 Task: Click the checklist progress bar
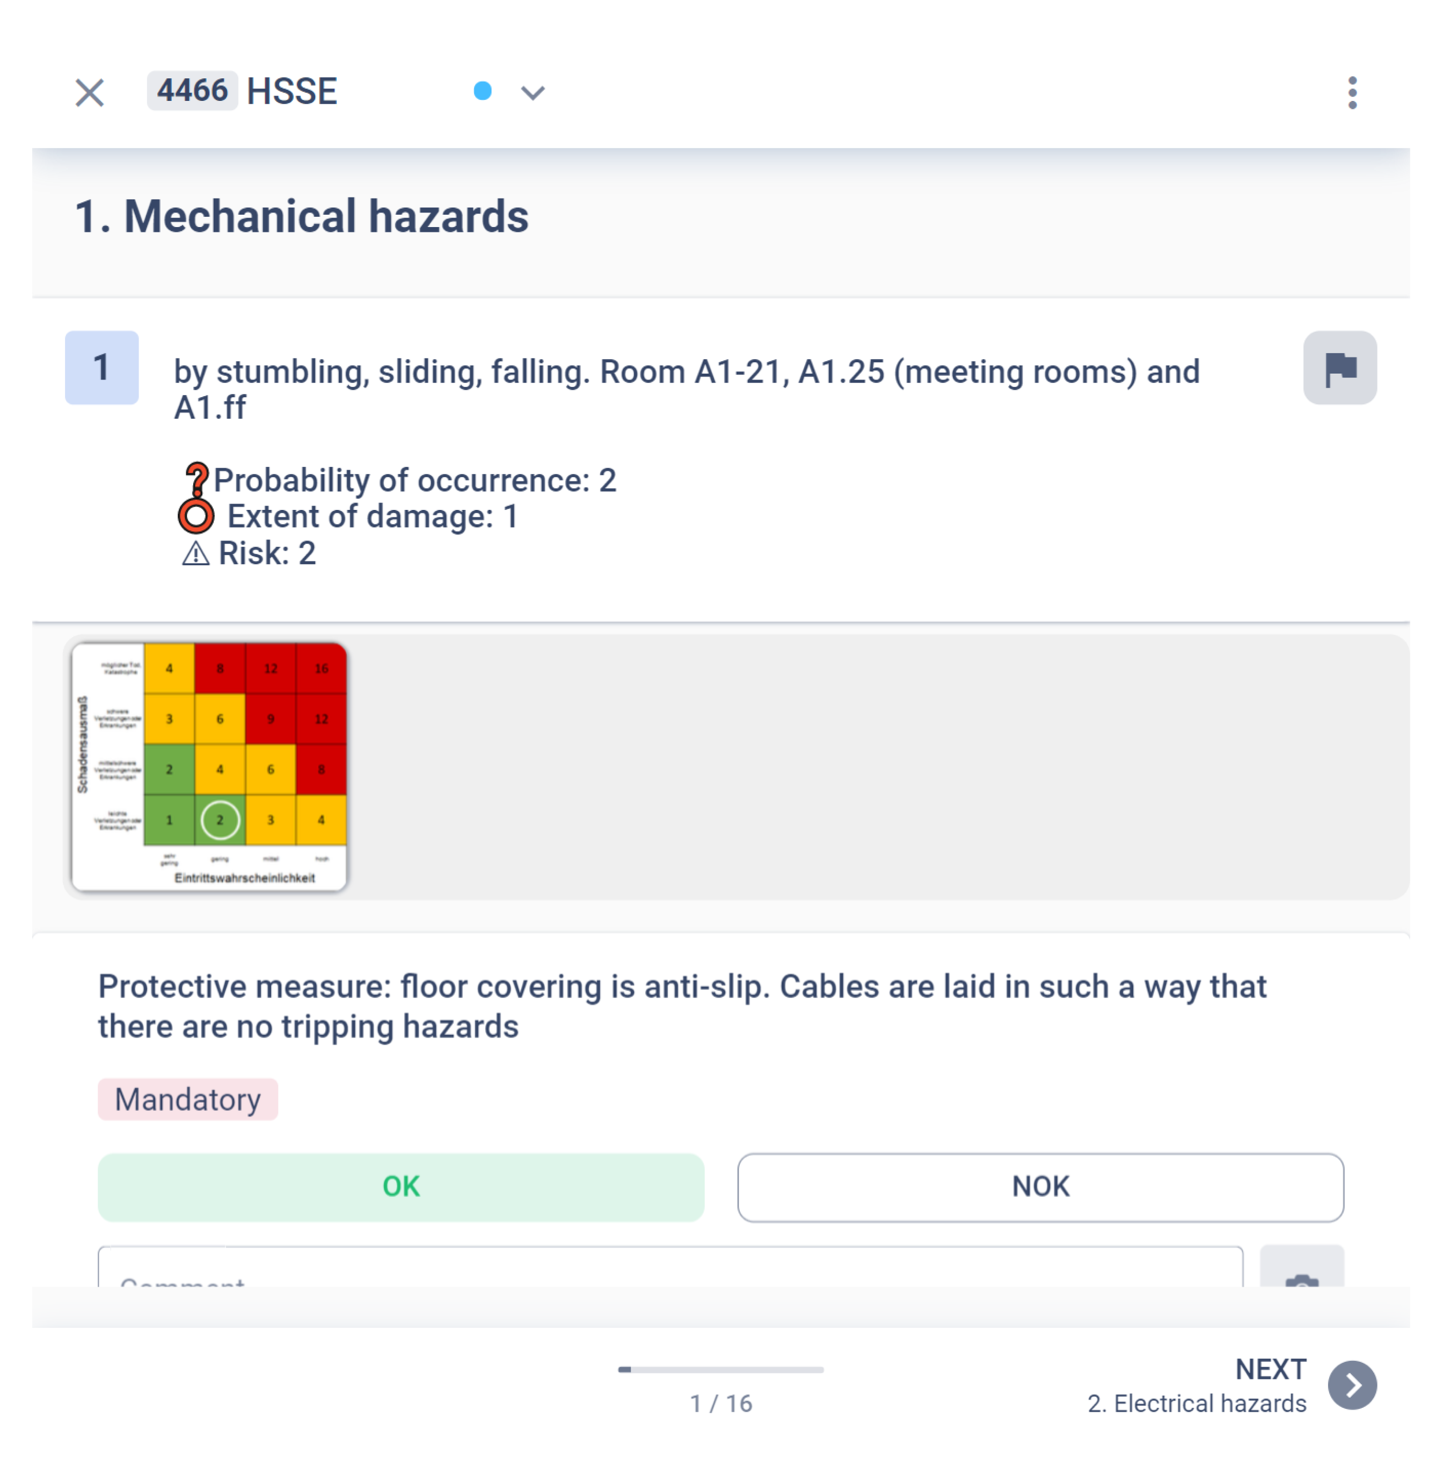(x=721, y=1370)
